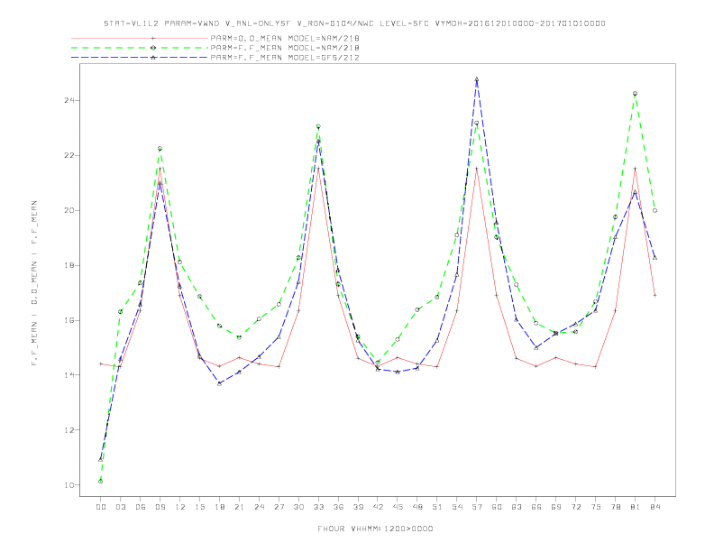This screenshot has height=552, width=714.
Task: Click x-axis tick label 45
Action: coord(398,507)
